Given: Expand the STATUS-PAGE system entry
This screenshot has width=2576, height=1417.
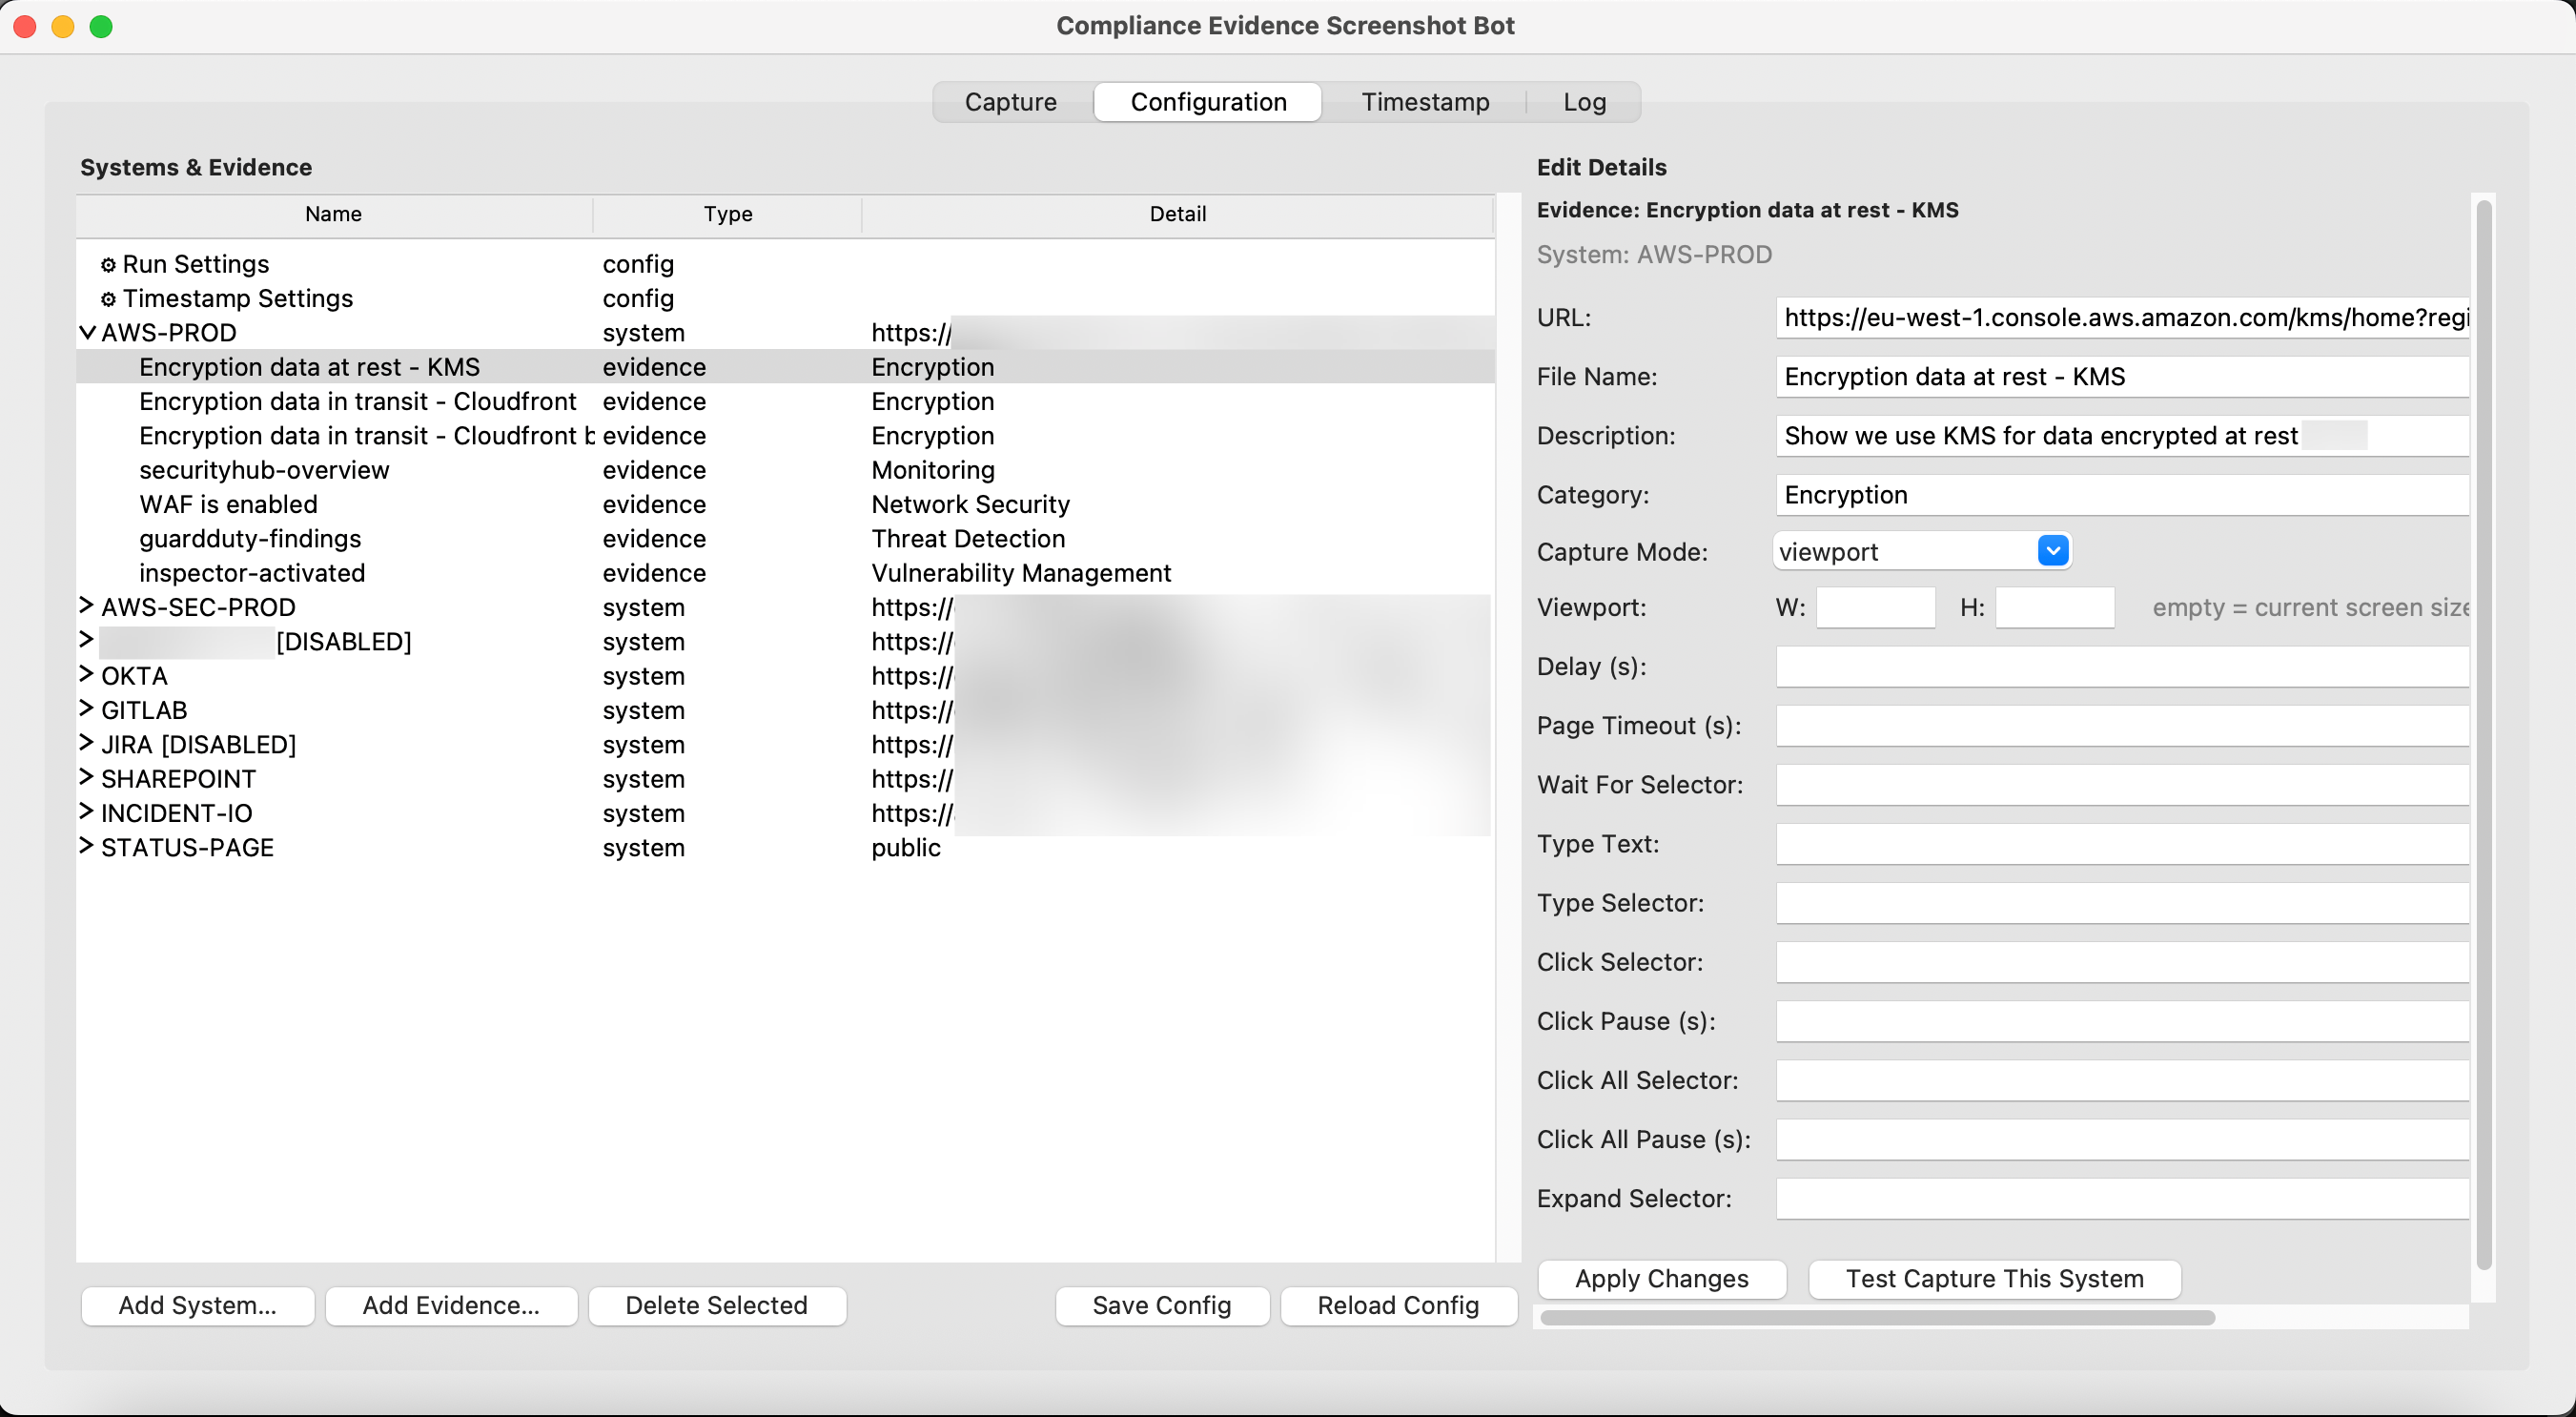Looking at the screenshot, I should (x=85, y=847).
